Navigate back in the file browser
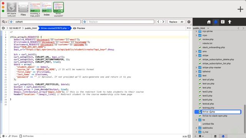 coord(238,28)
